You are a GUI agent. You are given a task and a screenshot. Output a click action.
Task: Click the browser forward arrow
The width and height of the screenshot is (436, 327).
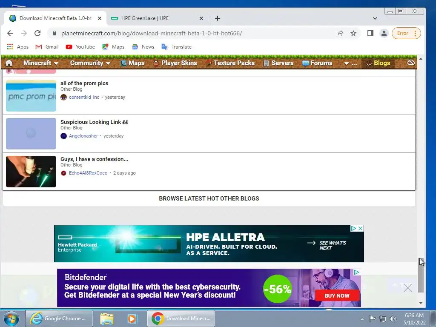point(24,33)
